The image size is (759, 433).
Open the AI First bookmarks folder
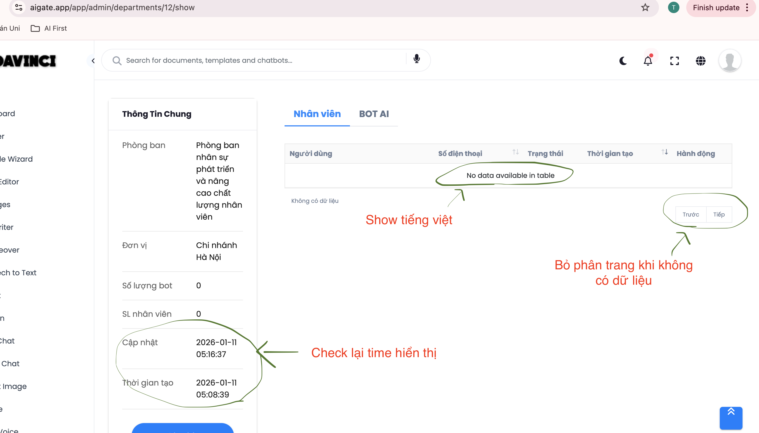49,28
